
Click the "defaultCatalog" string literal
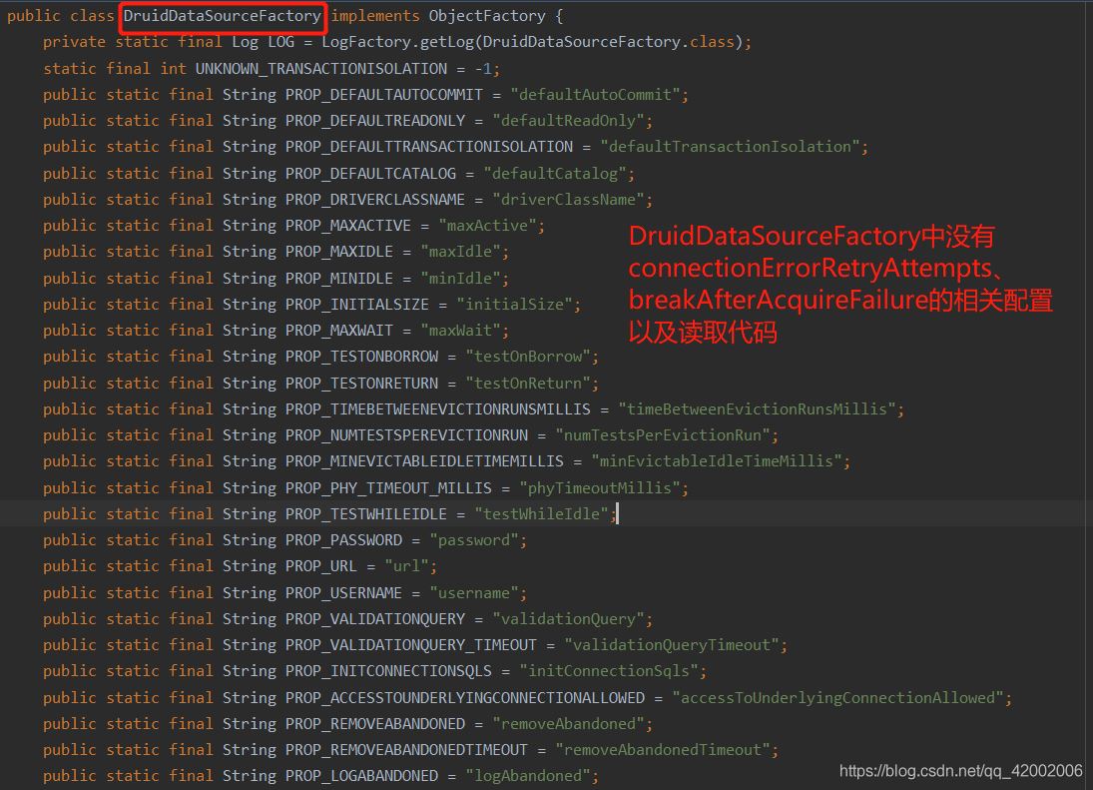pos(555,174)
